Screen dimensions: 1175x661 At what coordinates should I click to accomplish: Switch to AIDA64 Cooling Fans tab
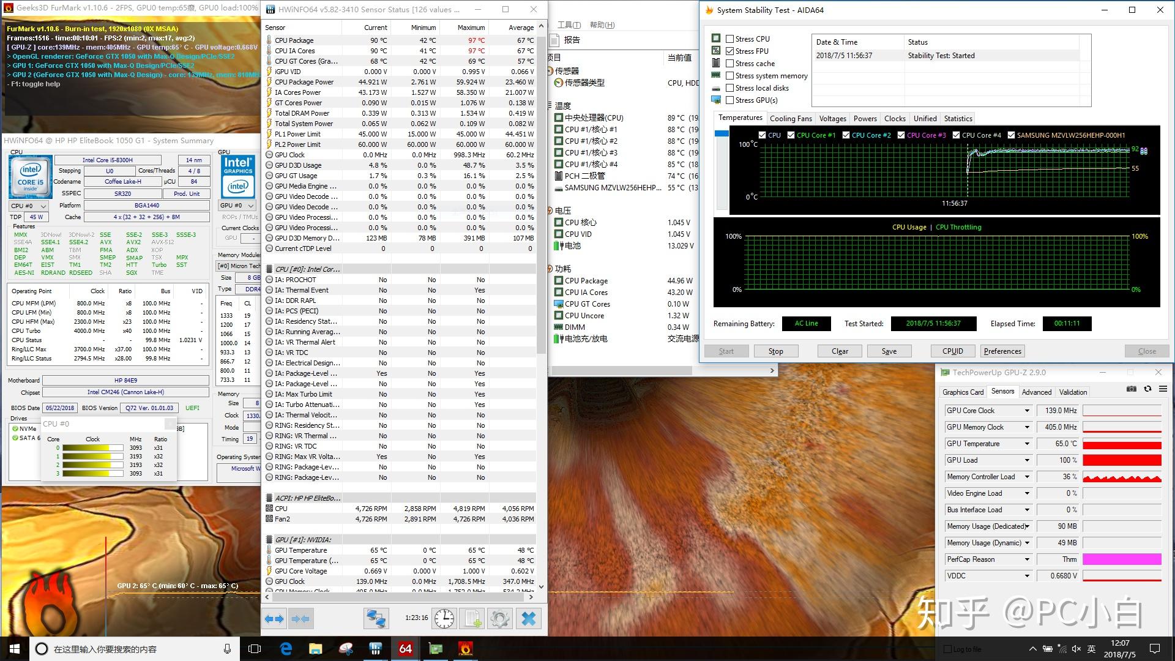[791, 119]
